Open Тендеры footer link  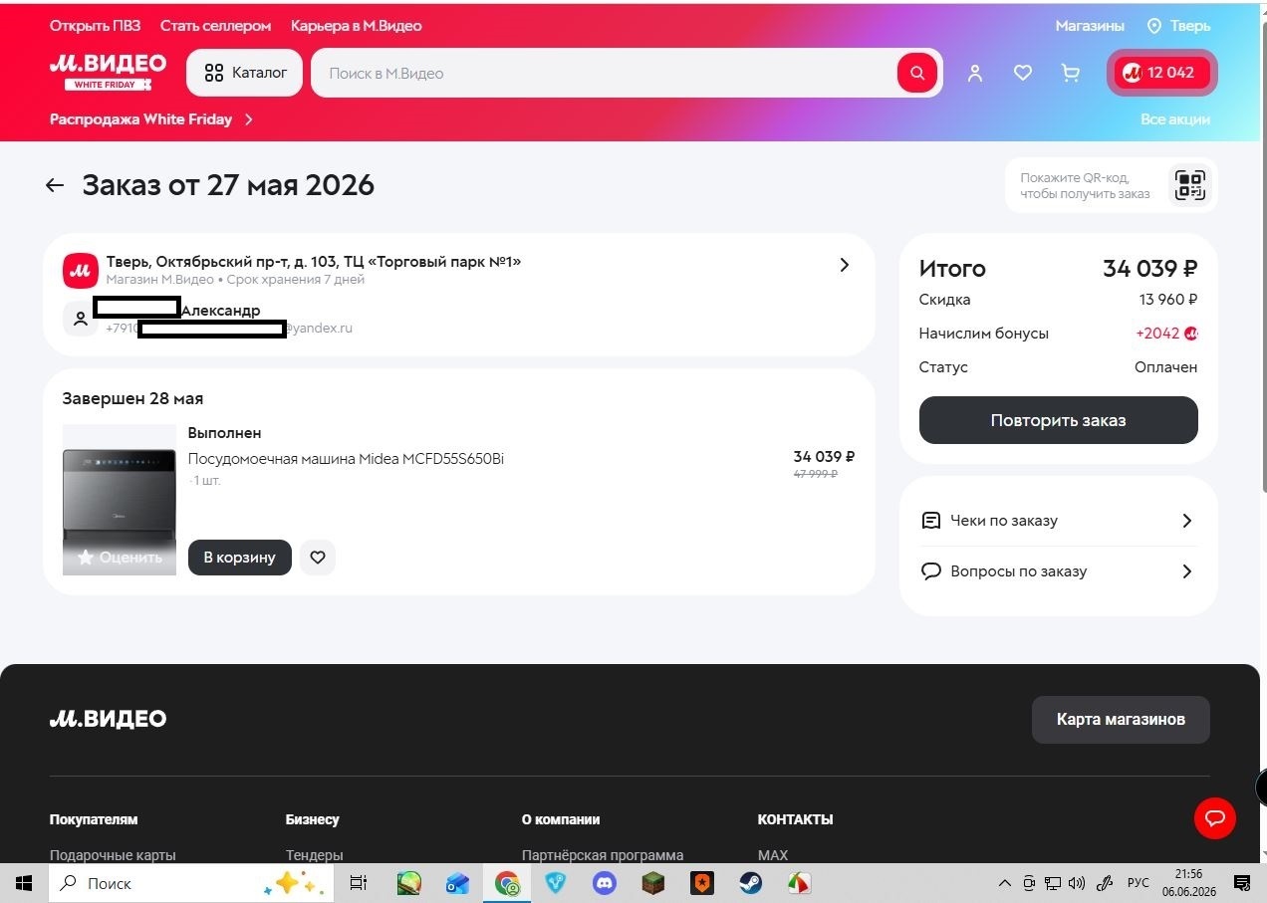click(x=314, y=855)
